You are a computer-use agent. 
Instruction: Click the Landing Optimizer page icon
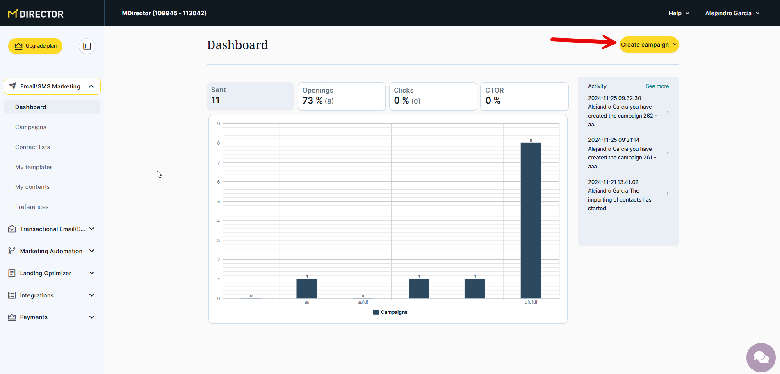tap(12, 273)
